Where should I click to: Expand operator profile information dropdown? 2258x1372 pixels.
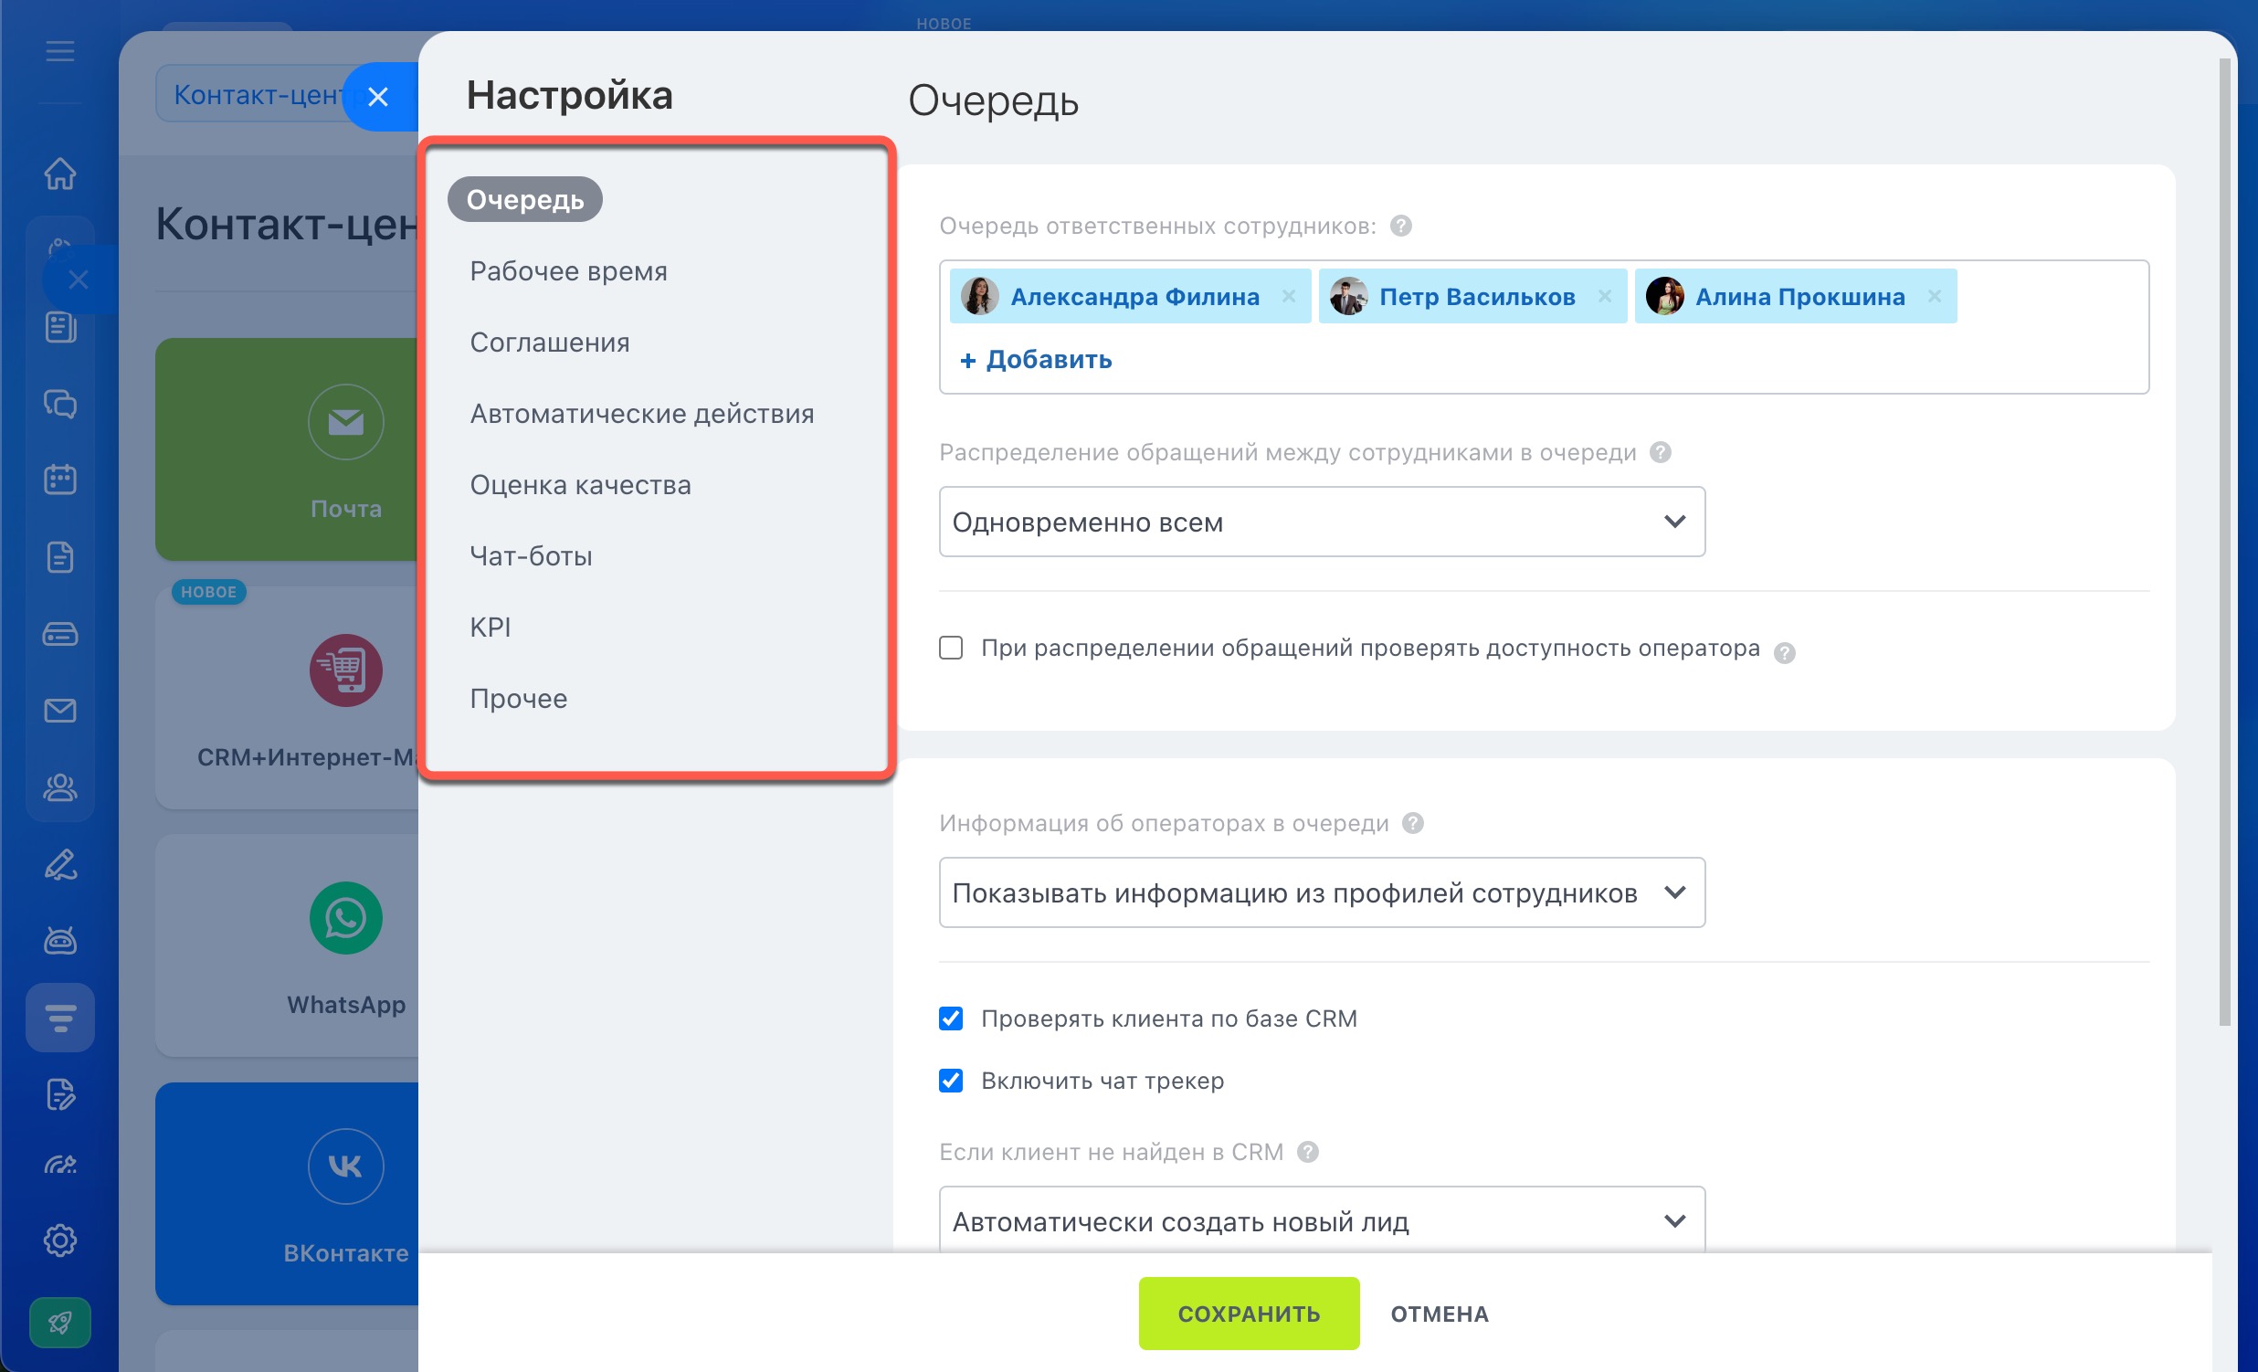[1322, 892]
